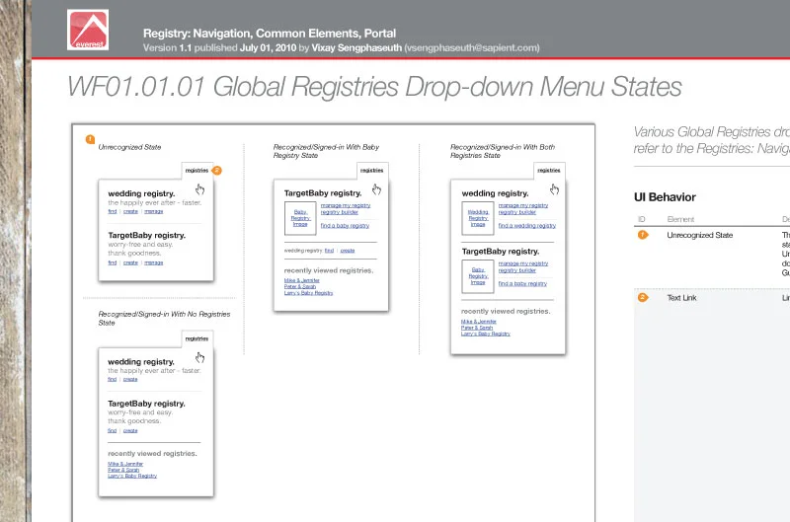
Task: Click 'TargetBaby registry.' heading in Baby Registry State panel
Action: click(323, 193)
